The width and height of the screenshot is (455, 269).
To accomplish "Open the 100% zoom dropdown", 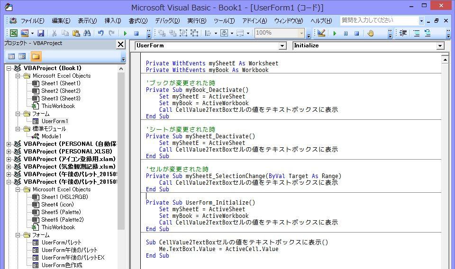I will pos(301,33).
